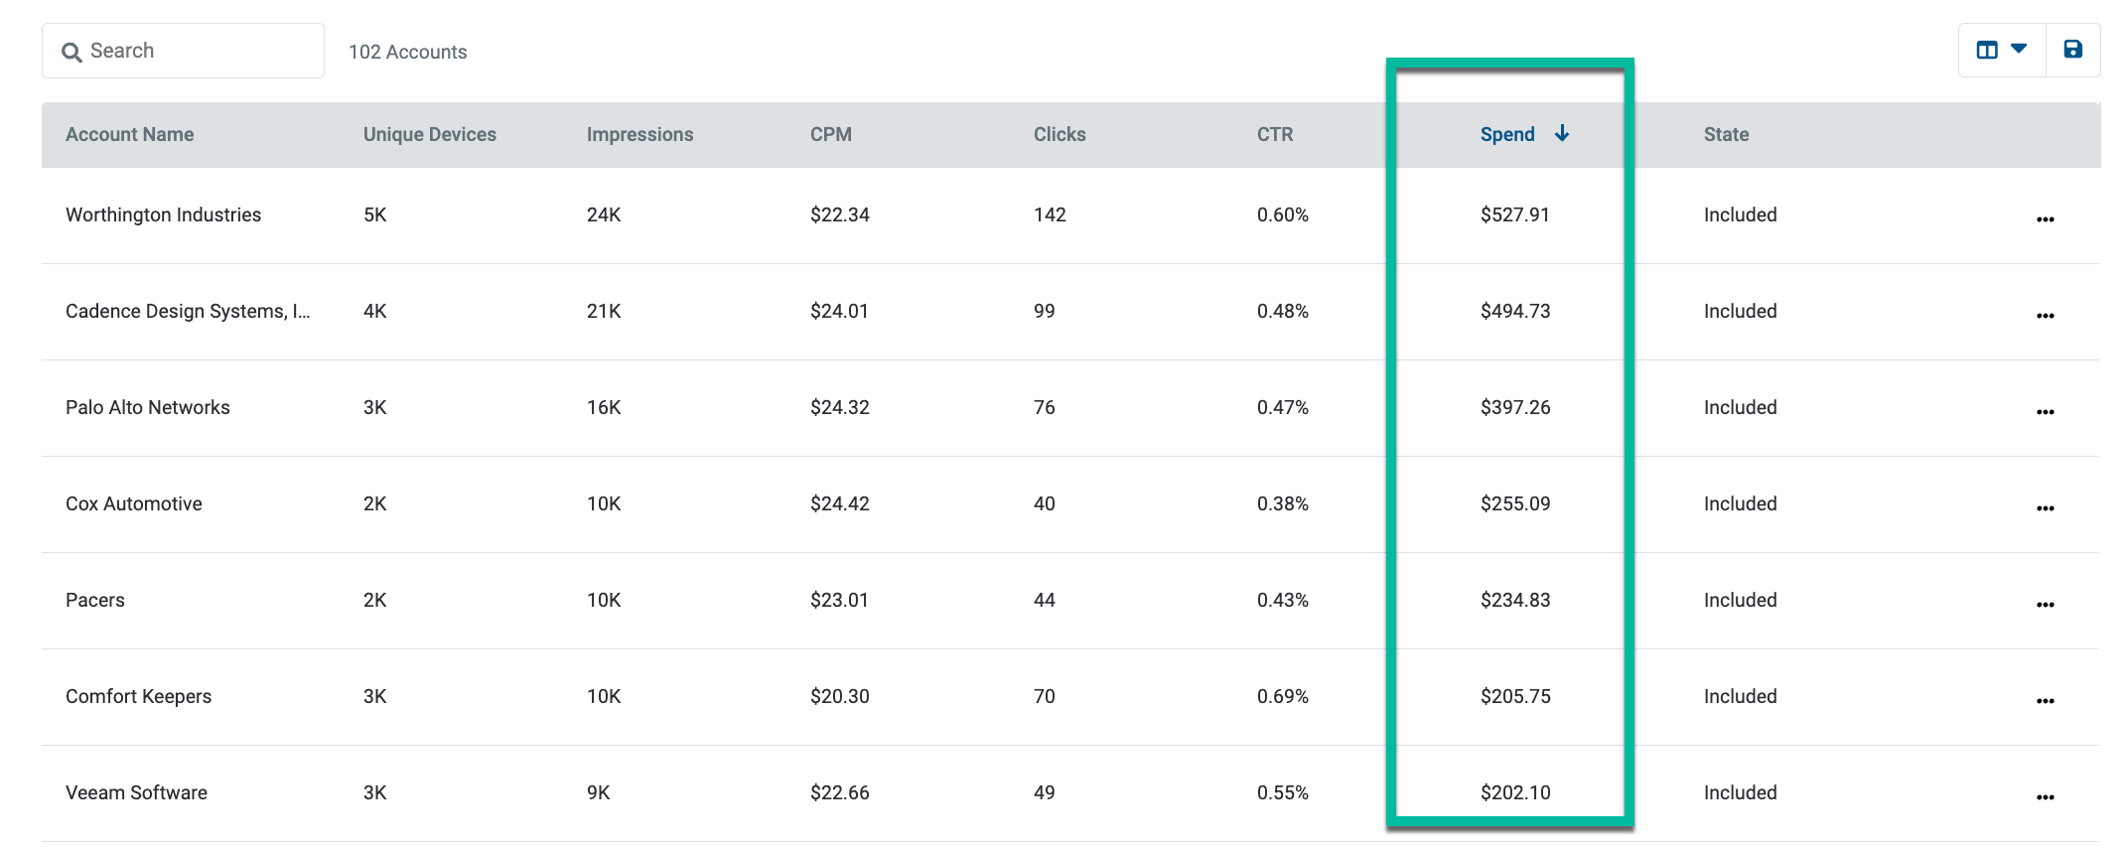Screen dimensions: 2127x848
Task: Click spend value $255.09
Action: [x=1515, y=503]
